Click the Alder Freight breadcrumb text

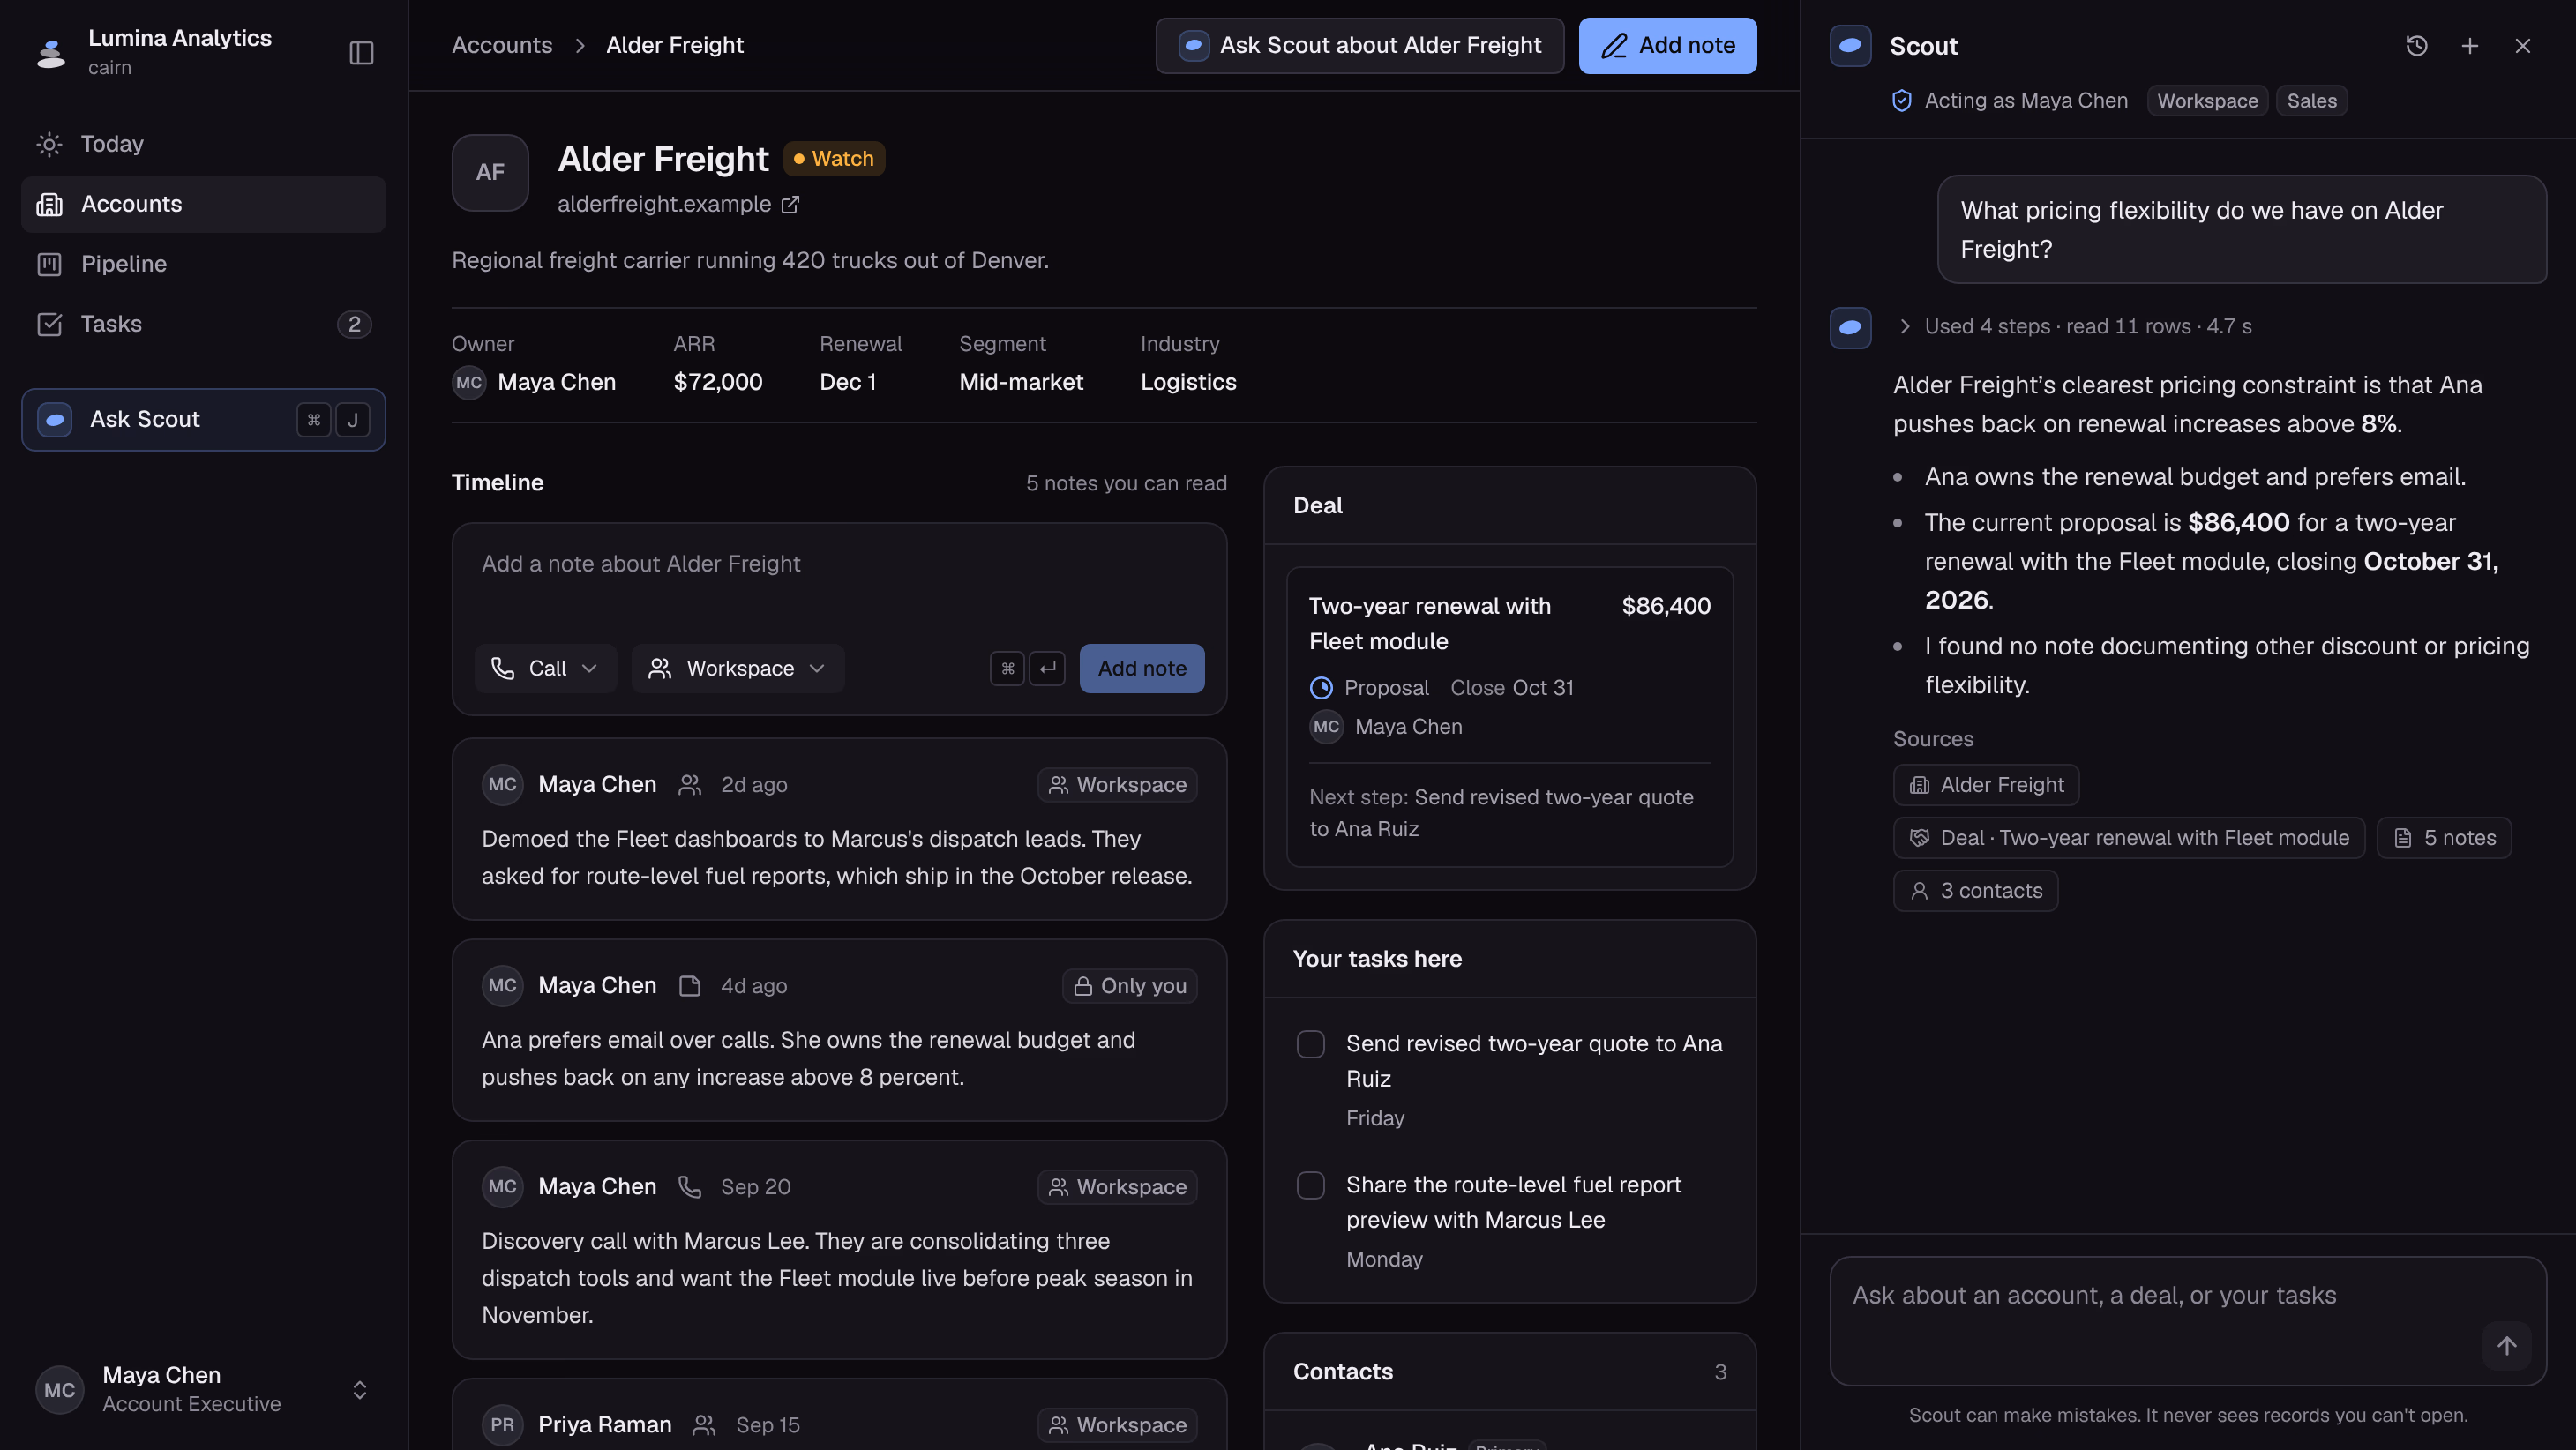(x=675, y=45)
